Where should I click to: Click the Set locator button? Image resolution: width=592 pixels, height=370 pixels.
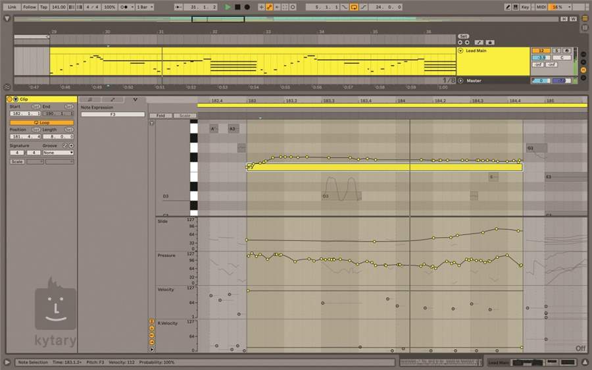[464, 36]
